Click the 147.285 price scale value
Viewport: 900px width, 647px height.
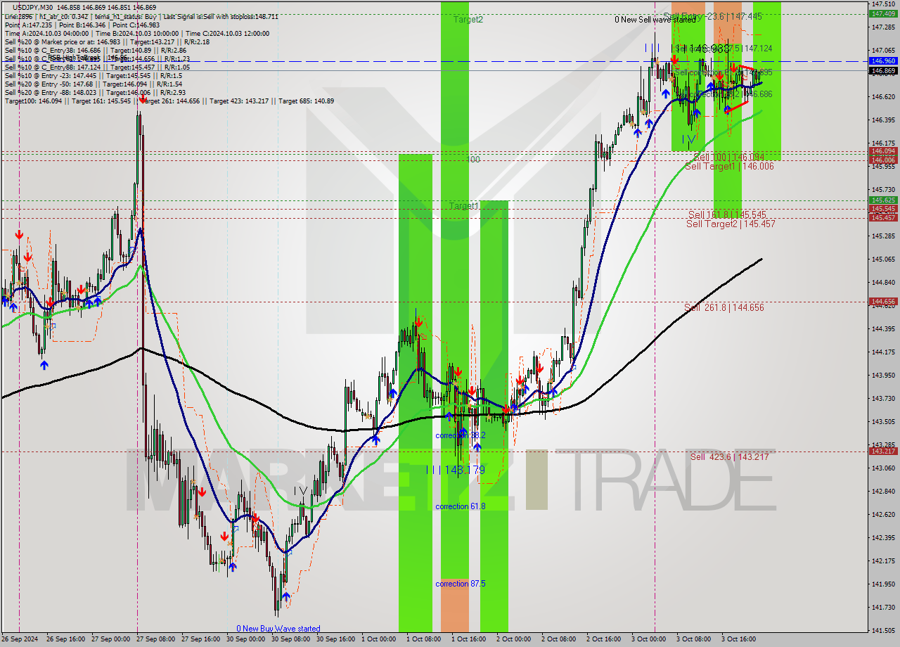point(884,27)
